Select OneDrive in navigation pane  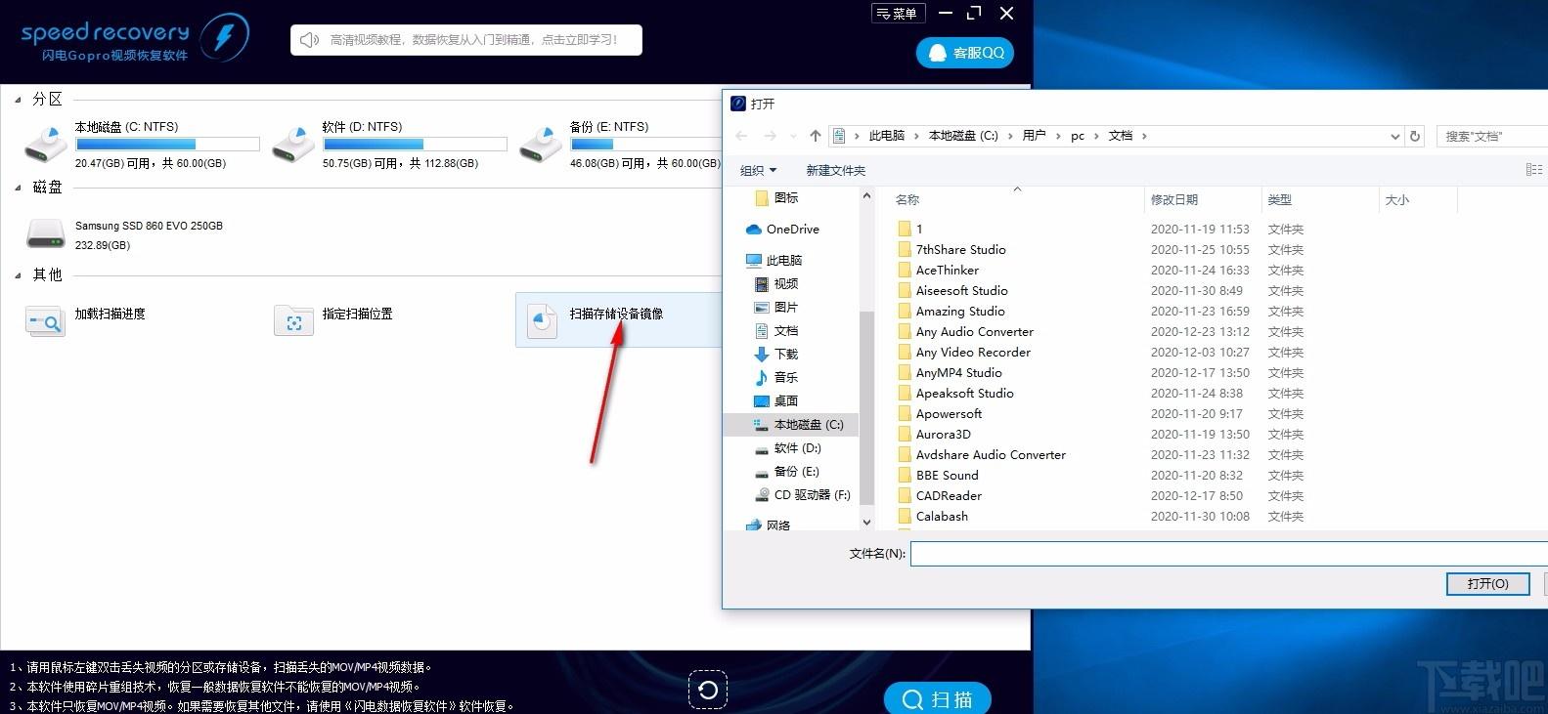782,230
